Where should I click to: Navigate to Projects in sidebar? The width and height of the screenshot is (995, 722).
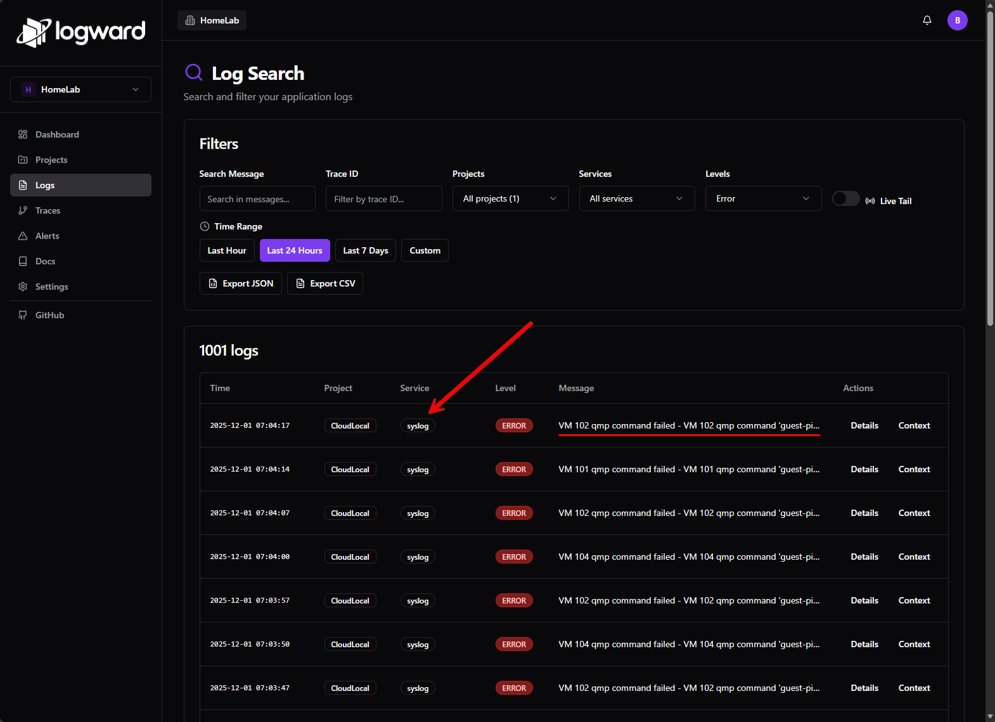[51, 160]
